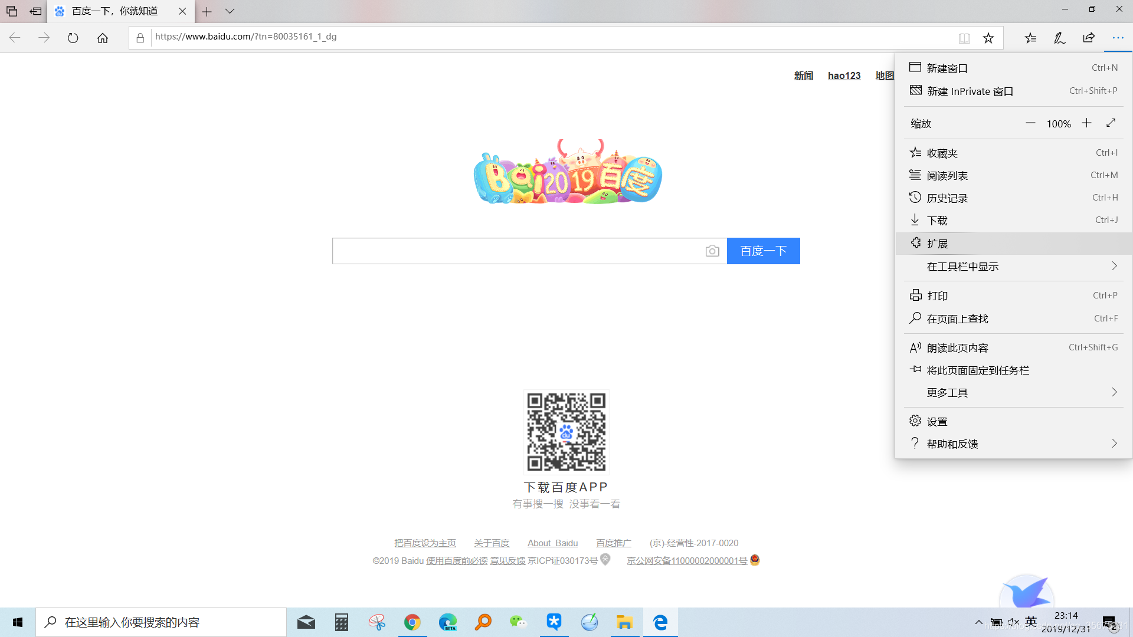Viewport: 1133px width, 637px height.
Task: Open Edge's tab preview dropdown arrow
Action: point(229,11)
